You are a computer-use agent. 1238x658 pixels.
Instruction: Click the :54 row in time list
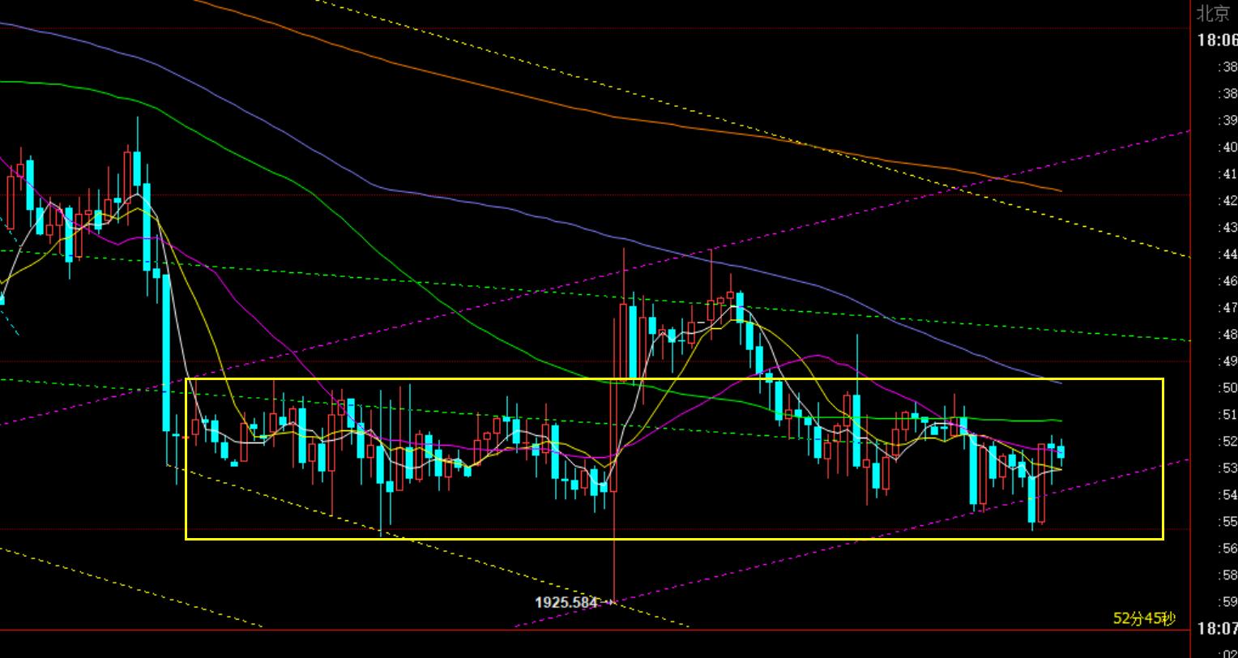pos(1227,495)
